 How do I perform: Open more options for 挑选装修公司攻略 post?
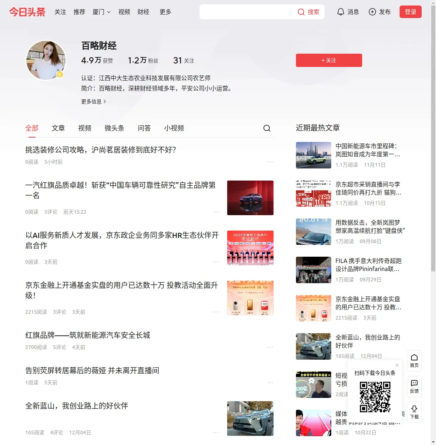tap(270, 162)
